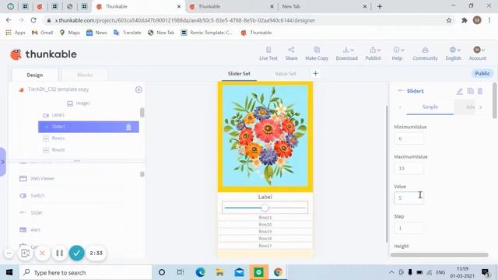The height and width of the screenshot is (280, 498).
Task: Choose Web Viewer component from palette
Action: (x=37, y=178)
